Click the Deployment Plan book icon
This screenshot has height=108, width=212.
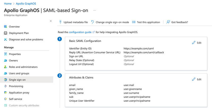pyautogui.click(x=5, y=33)
